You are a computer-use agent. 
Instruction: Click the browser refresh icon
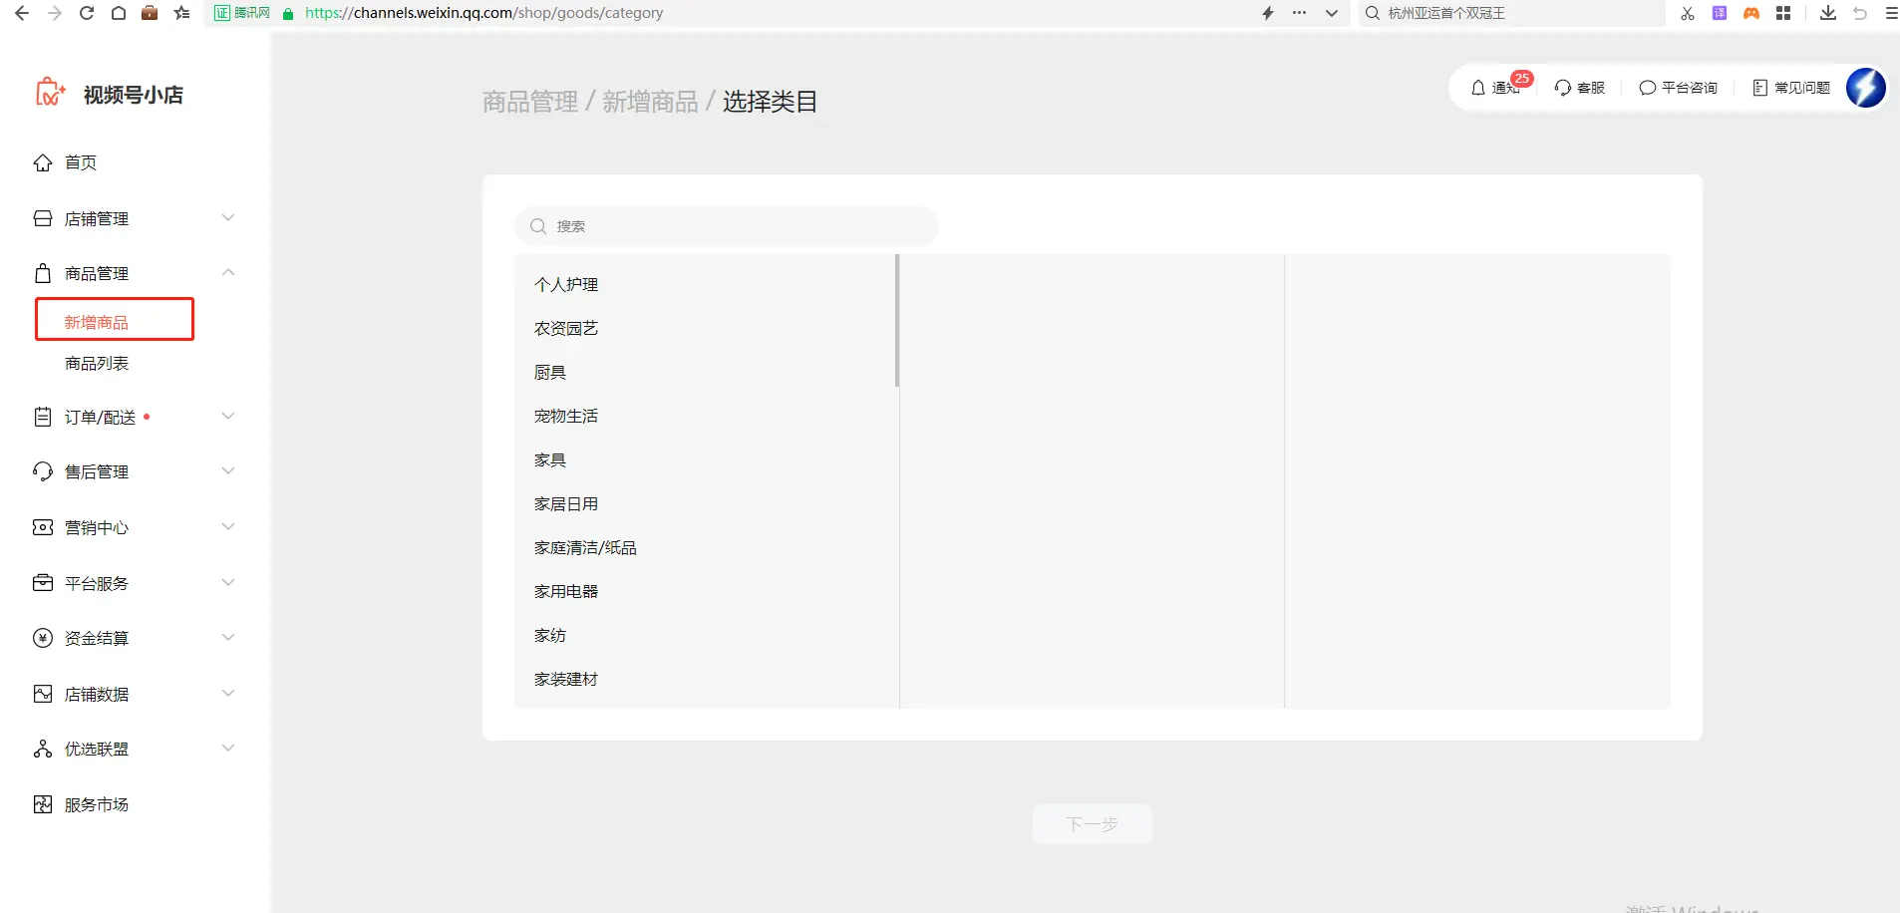tap(87, 13)
